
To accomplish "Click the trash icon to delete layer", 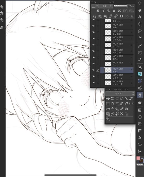I will pyautogui.click(x=132, y=16).
